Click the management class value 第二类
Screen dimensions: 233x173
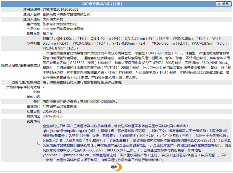(x=48, y=34)
